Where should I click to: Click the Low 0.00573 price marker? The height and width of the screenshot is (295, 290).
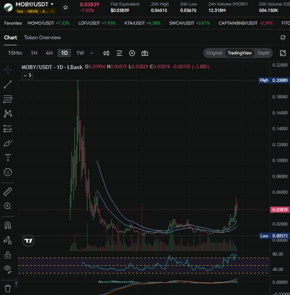click(274, 236)
